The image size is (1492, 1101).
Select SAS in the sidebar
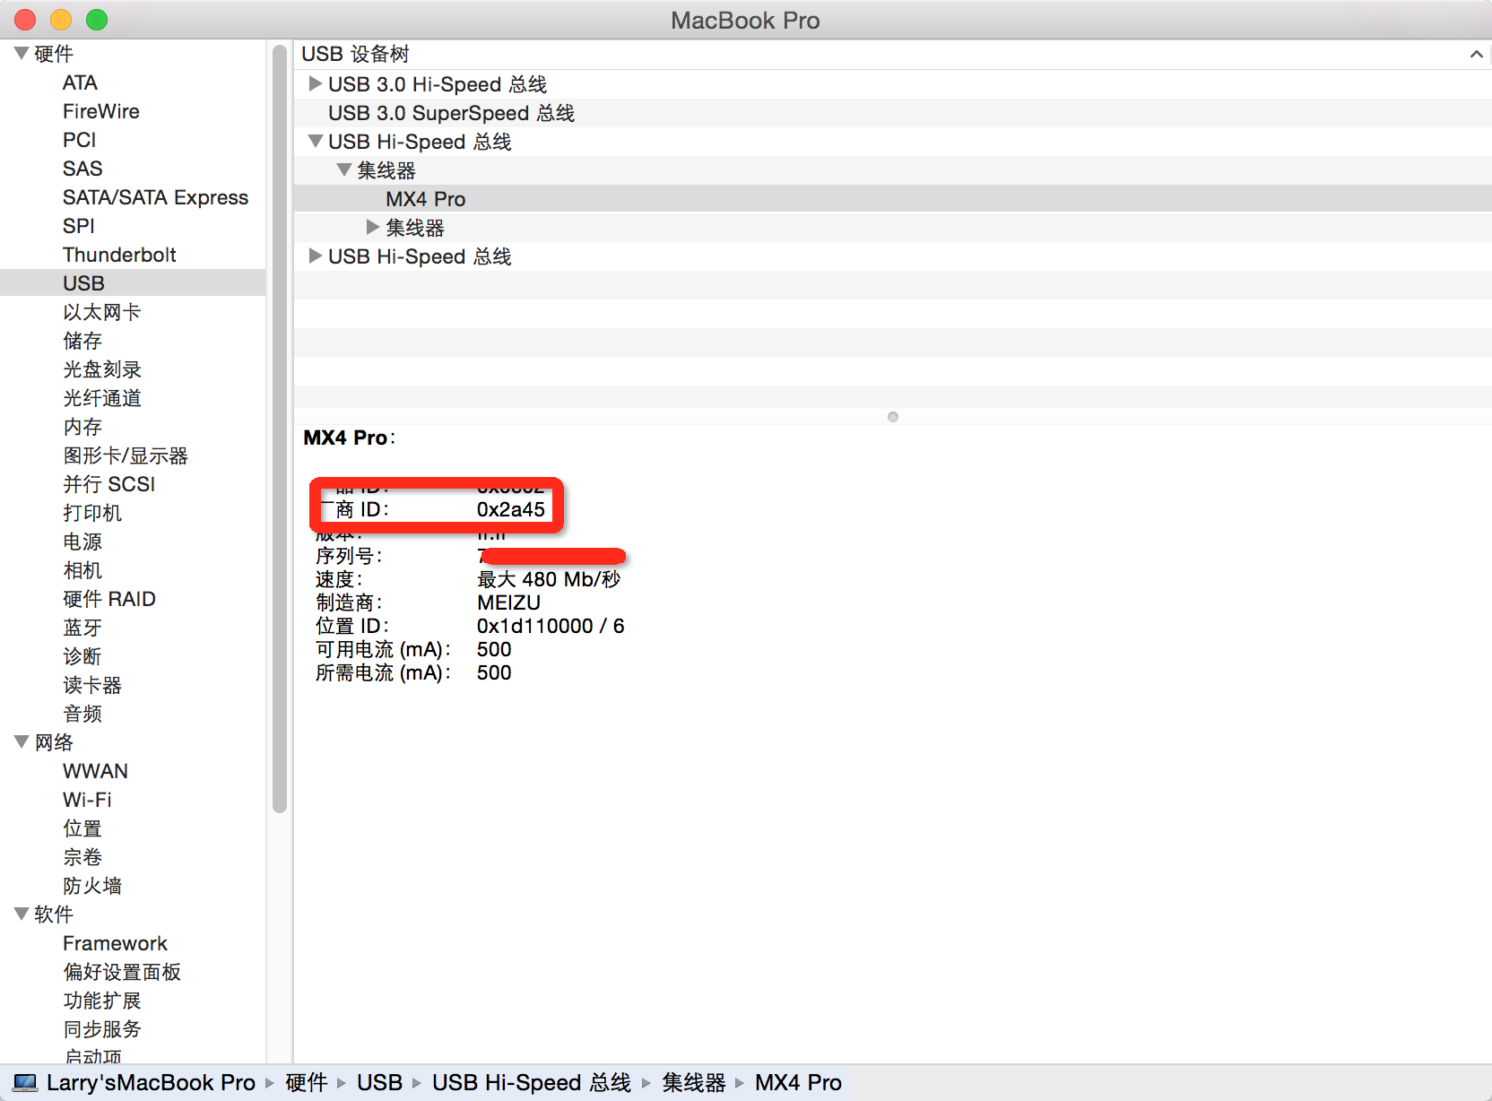(82, 169)
